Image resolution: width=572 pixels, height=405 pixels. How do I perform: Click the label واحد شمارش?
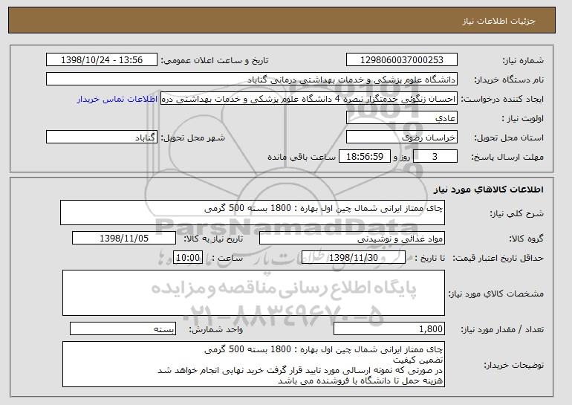pyautogui.click(x=215, y=329)
